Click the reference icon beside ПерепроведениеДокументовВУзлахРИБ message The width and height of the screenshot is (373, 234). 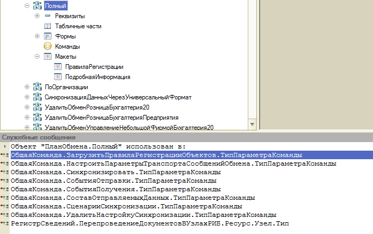click(x=4, y=223)
